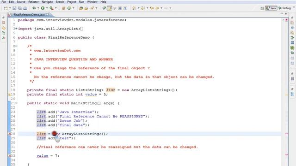Collapse the comment fold at line 8
Screen dimensions: 296x166
click(x=16, y=46)
